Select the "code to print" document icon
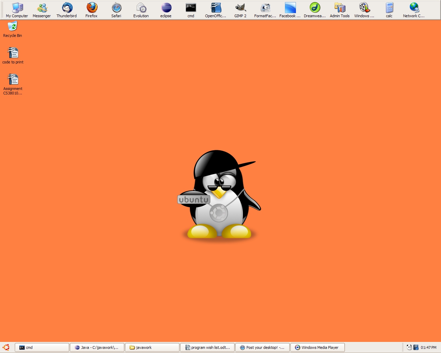441x353 pixels. [13, 56]
